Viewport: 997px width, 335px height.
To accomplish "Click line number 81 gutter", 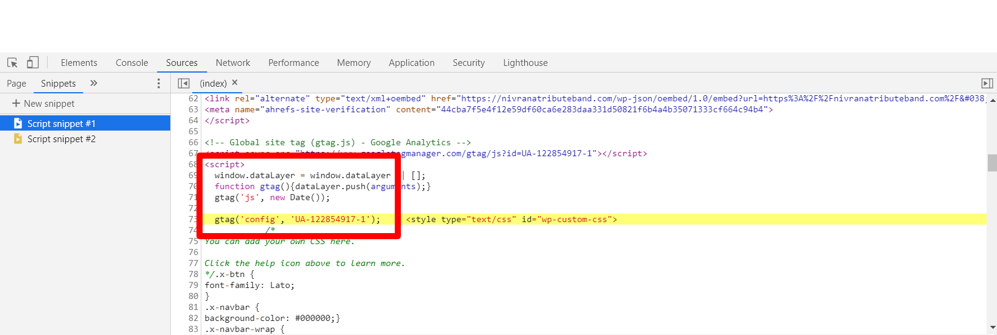I will (x=193, y=307).
